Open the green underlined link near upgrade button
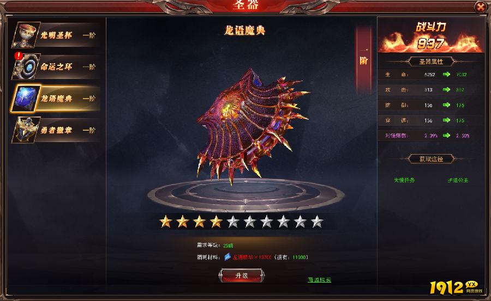The height and width of the screenshot is (301, 491). pyautogui.click(x=319, y=280)
